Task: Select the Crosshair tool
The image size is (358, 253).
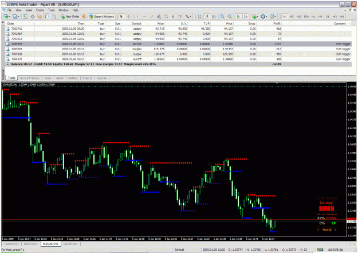Action: pos(129,17)
